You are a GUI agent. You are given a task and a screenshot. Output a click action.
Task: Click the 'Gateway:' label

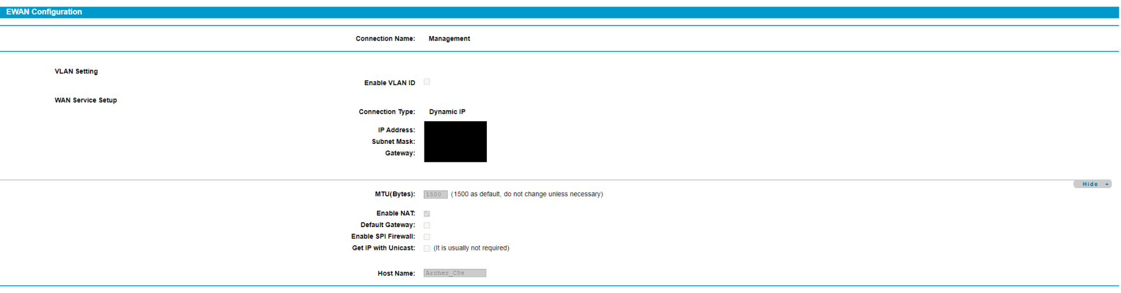[x=400, y=153]
